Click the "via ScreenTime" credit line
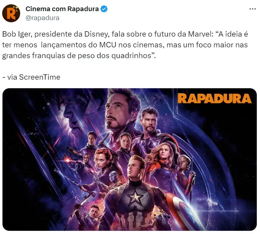 pyautogui.click(x=31, y=77)
